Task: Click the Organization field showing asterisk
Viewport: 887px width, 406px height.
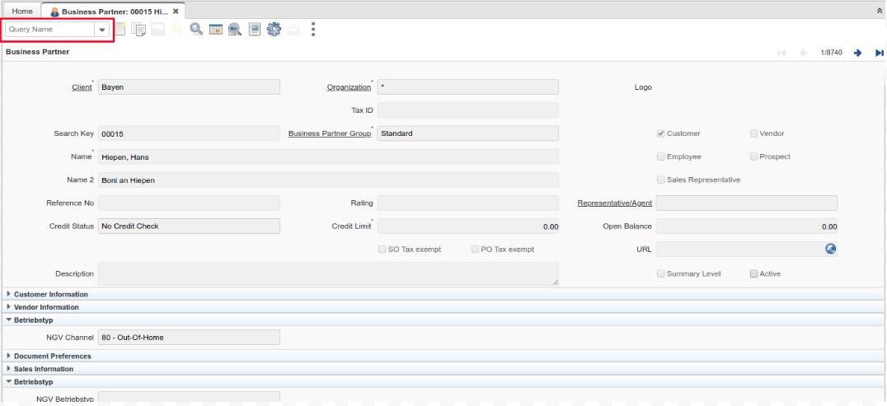Action: (468, 87)
